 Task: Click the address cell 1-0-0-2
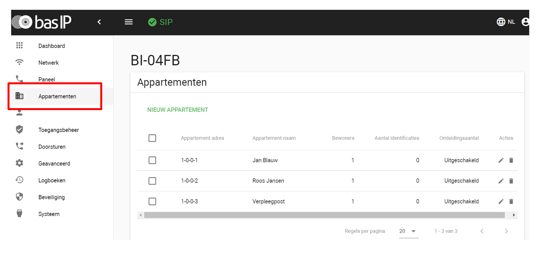click(x=189, y=181)
